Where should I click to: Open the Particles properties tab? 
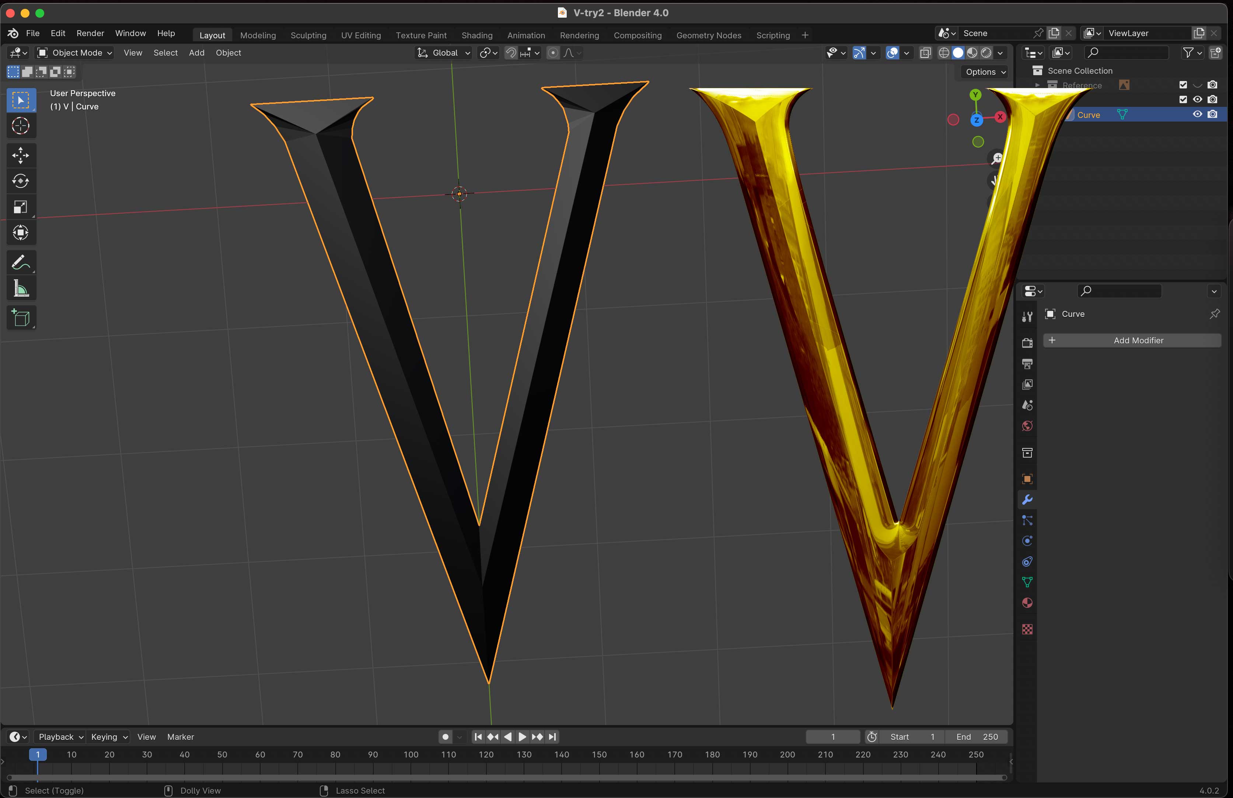pyautogui.click(x=1027, y=520)
